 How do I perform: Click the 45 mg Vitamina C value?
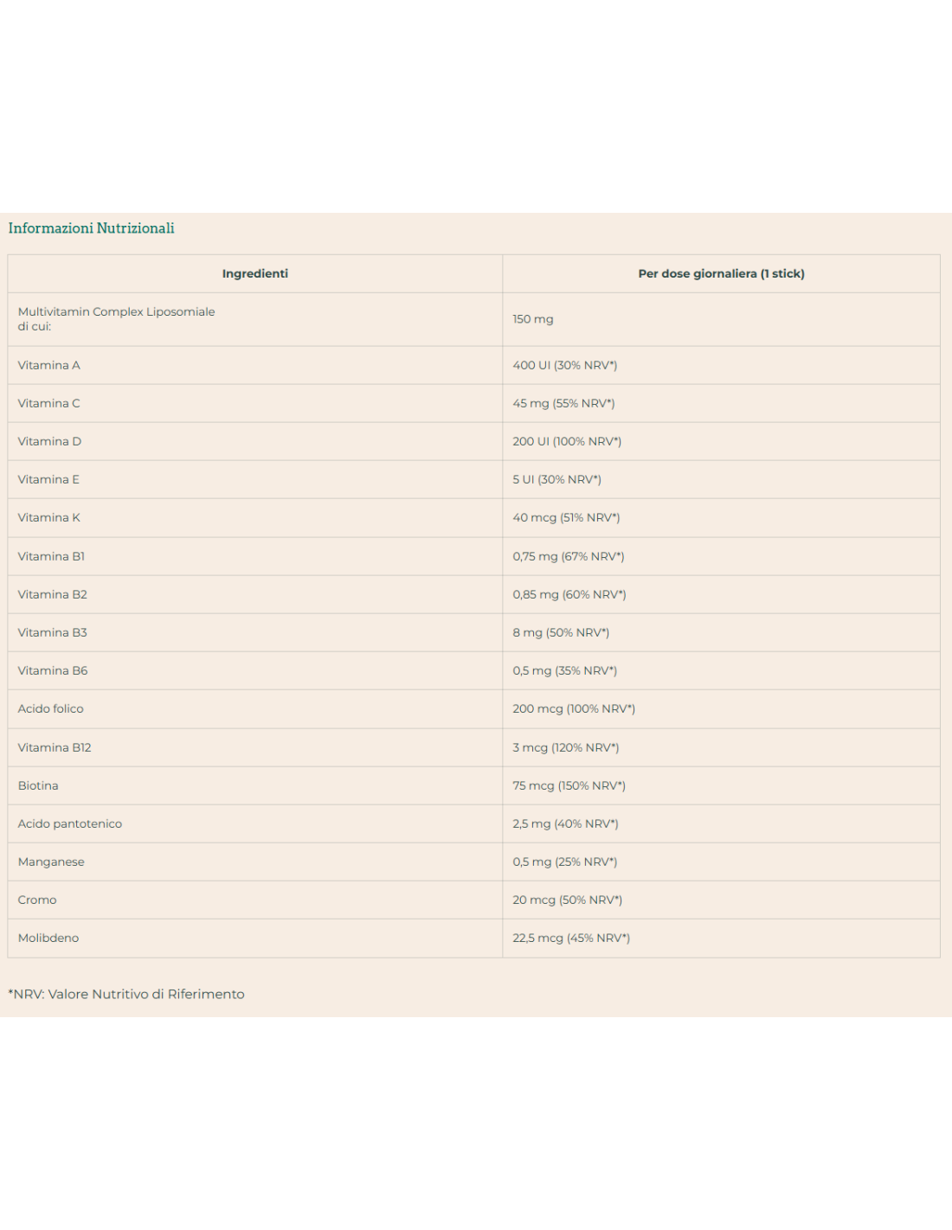point(563,403)
